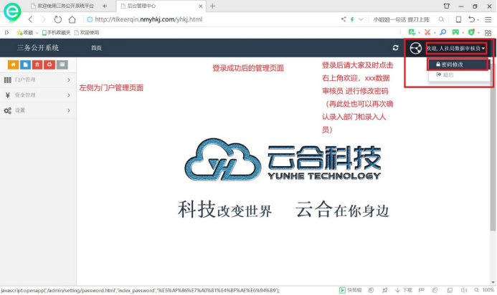This screenshot has width=497, height=295.
Task: Click the green lightning speed-mode icon
Action: [x=352, y=19]
